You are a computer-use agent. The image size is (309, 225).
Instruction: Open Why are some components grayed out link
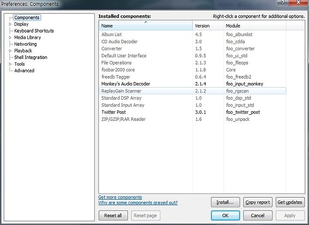pyautogui.click(x=138, y=203)
